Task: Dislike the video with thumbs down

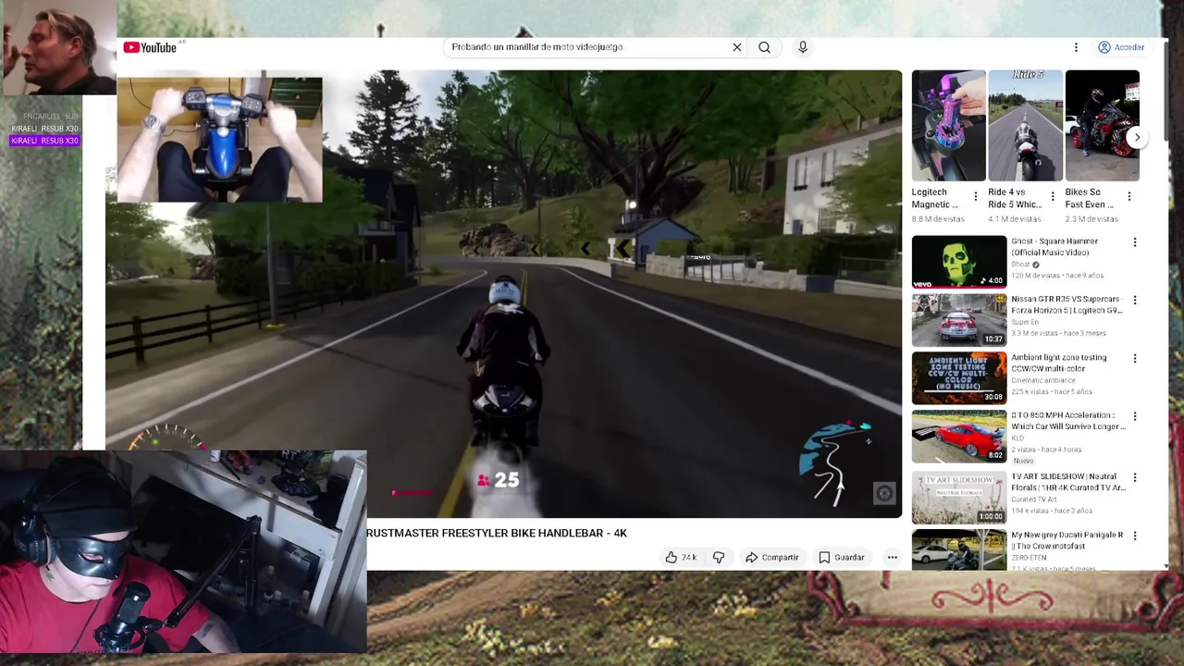Action: click(719, 558)
